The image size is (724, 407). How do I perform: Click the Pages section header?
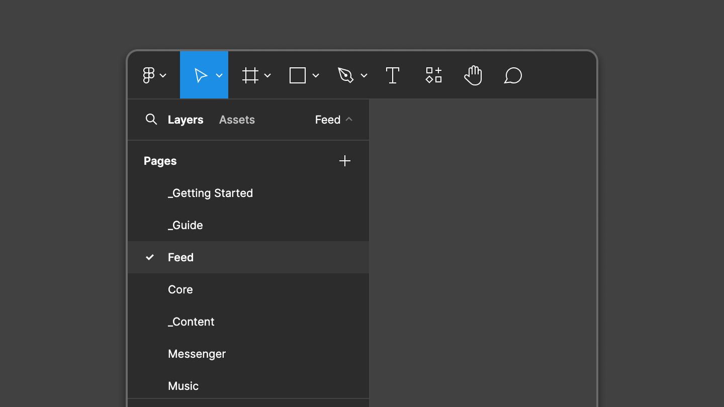pyautogui.click(x=160, y=161)
